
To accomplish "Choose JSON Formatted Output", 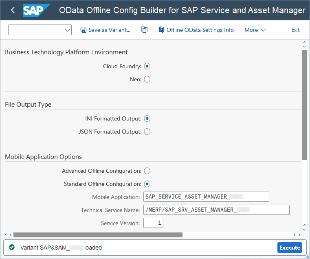I will click(x=147, y=132).
